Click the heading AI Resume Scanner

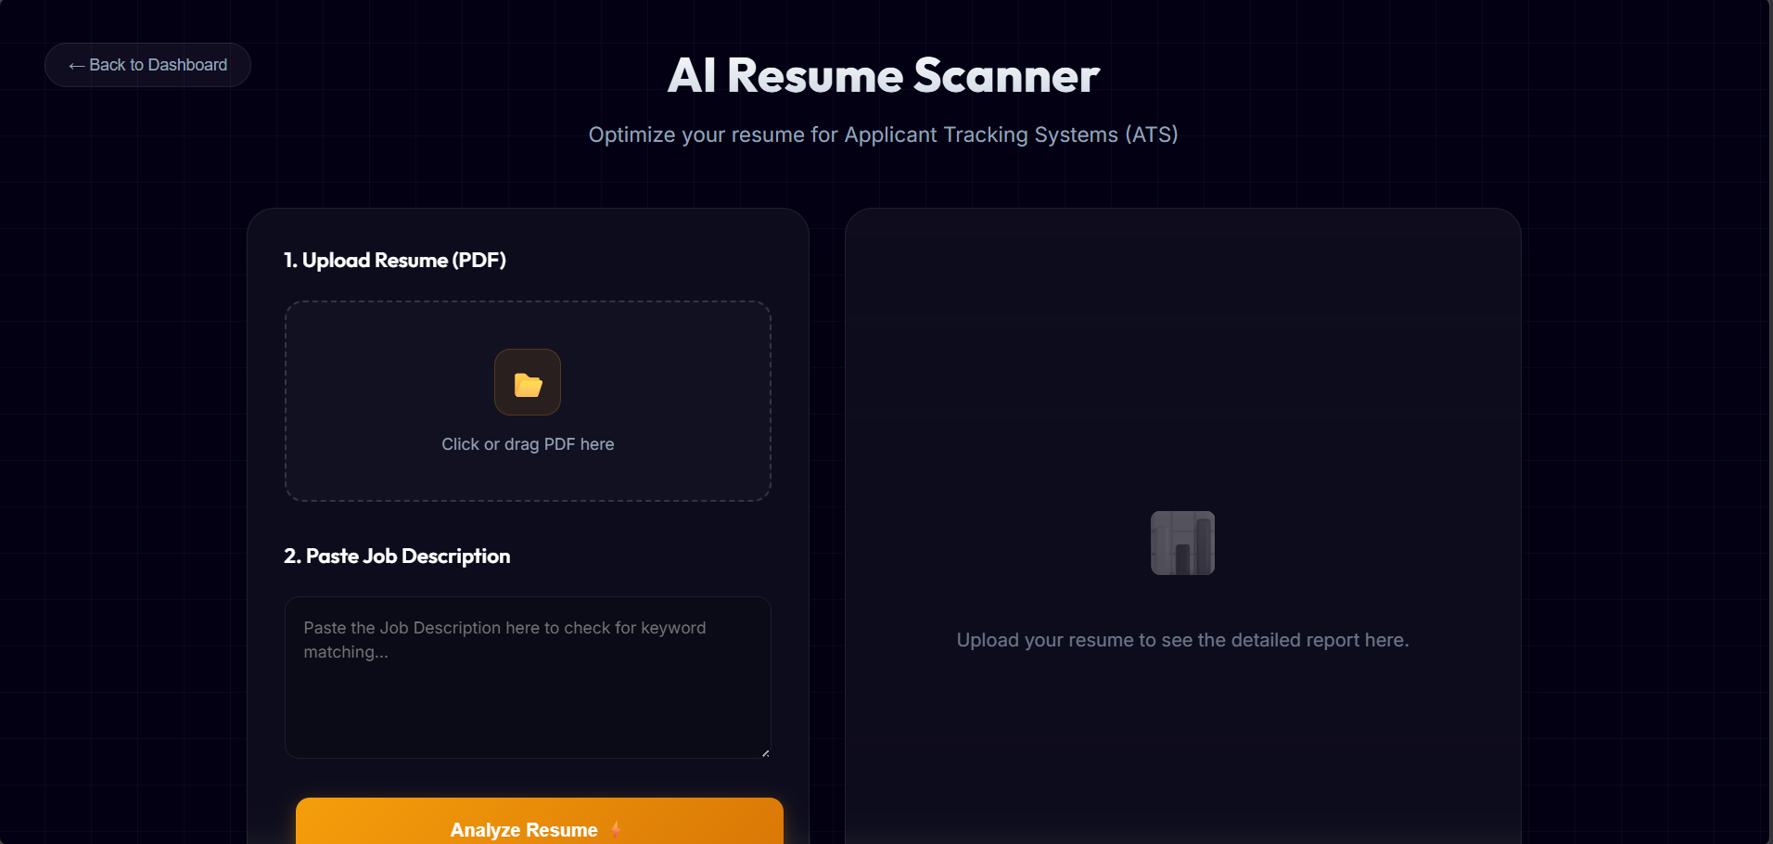(x=882, y=75)
